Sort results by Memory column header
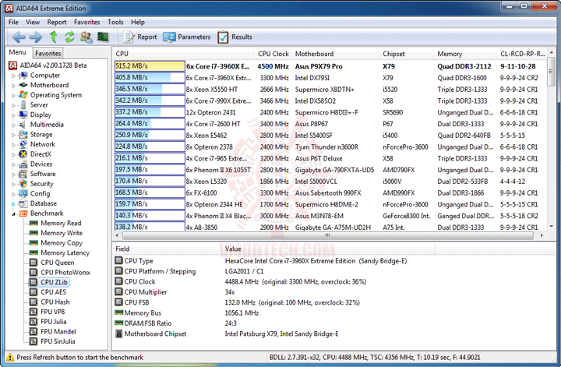Screen dimensions: 561x367 [465, 54]
